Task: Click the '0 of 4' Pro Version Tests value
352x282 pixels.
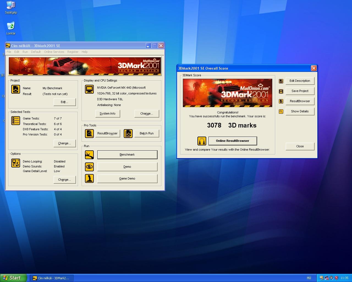Action: coord(58,134)
